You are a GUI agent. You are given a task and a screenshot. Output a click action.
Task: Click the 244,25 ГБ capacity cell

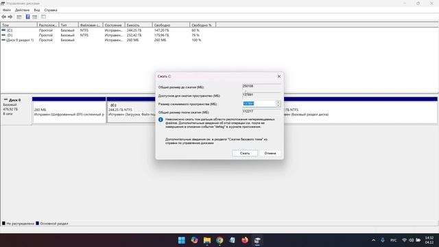[x=134, y=30]
